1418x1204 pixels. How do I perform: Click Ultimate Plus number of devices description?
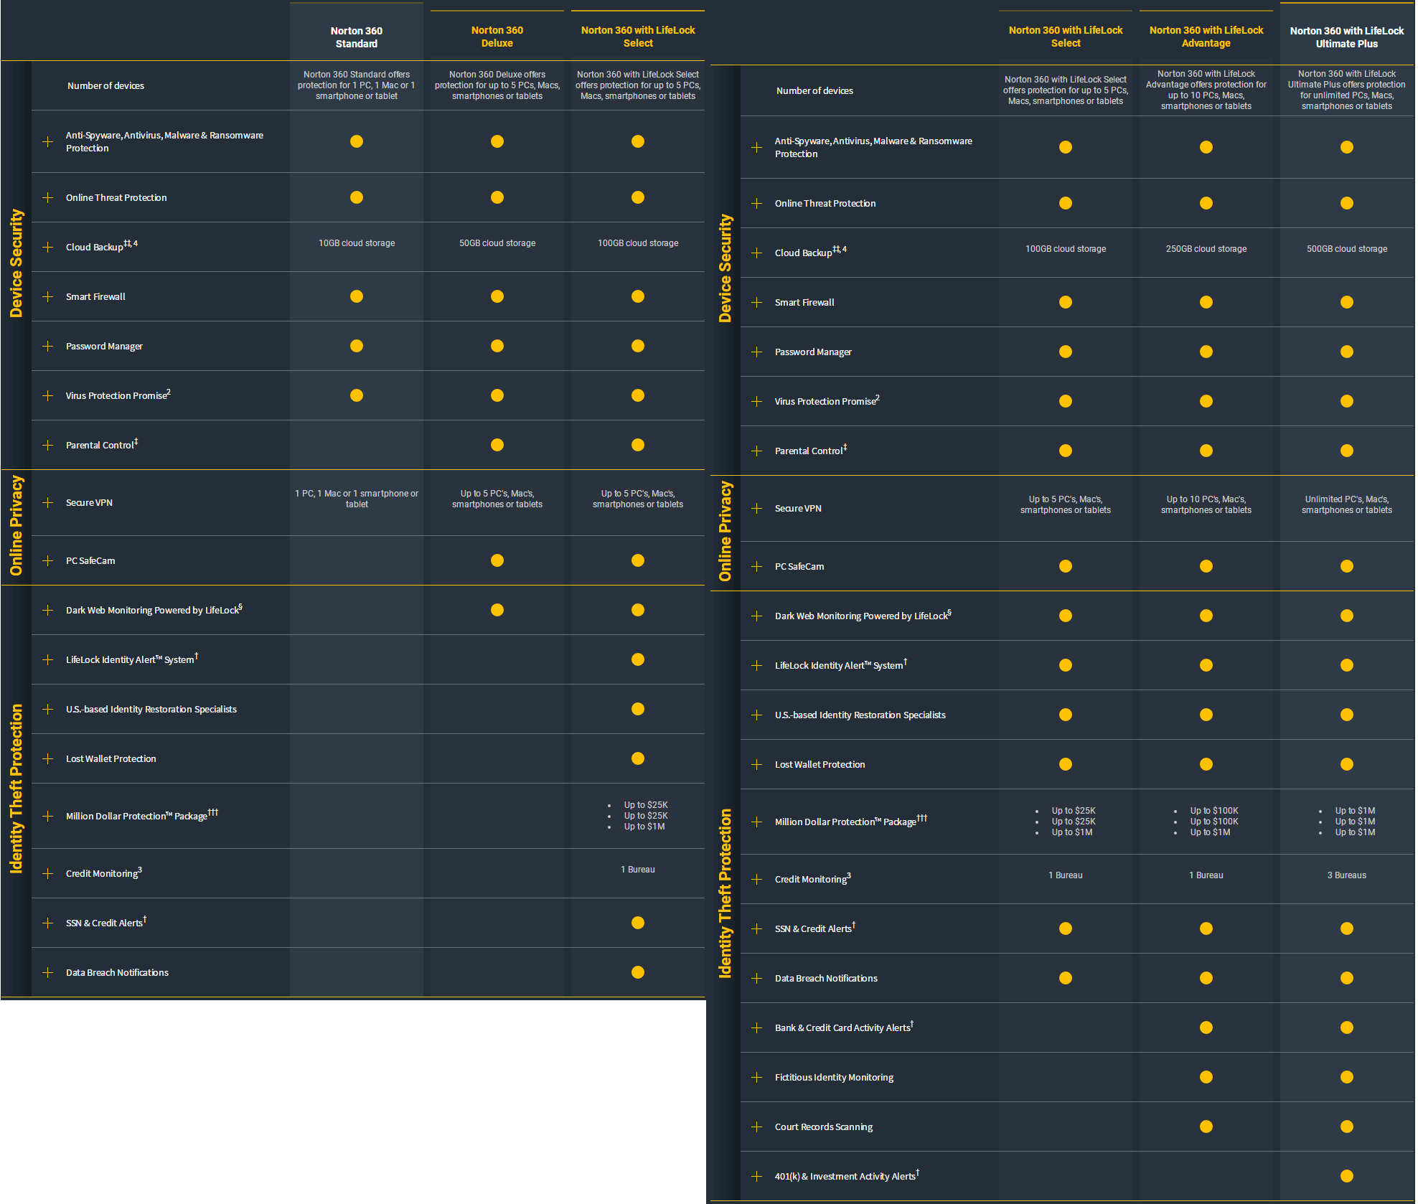coord(1347,90)
